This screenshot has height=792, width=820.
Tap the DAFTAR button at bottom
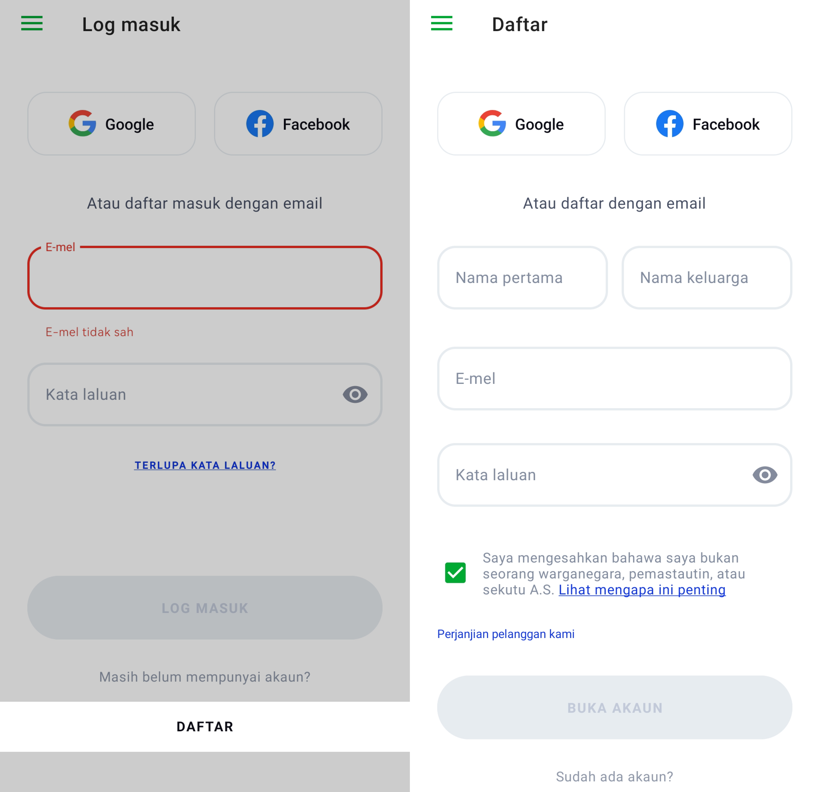(x=205, y=727)
